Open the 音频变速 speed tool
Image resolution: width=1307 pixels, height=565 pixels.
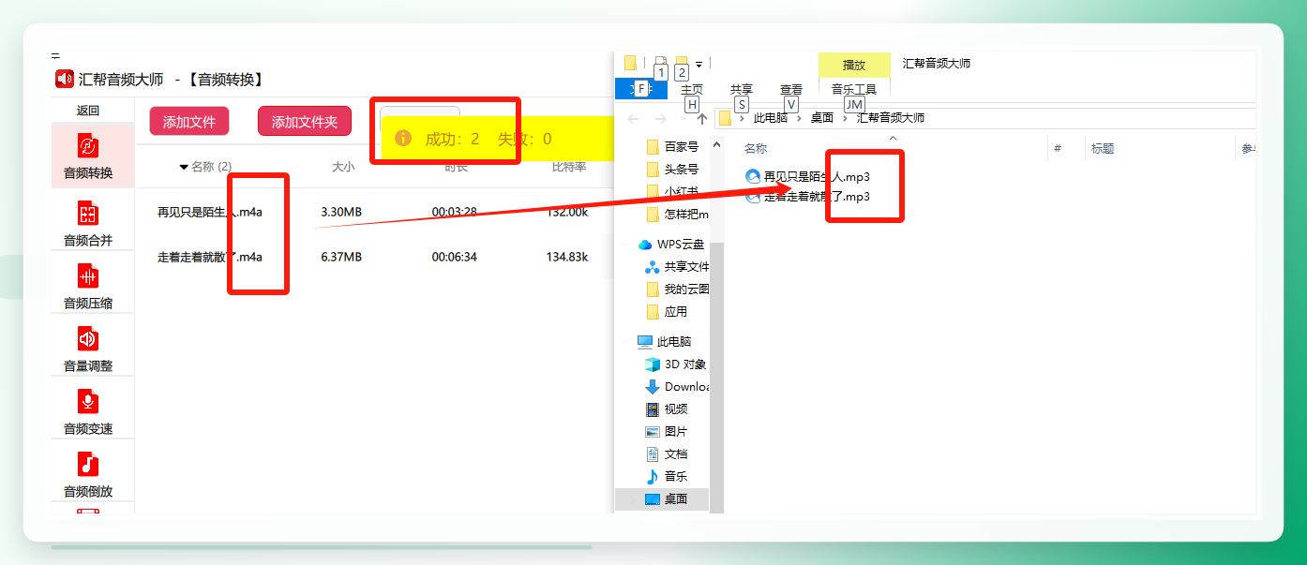pyautogui.click(x=88, y=411)
